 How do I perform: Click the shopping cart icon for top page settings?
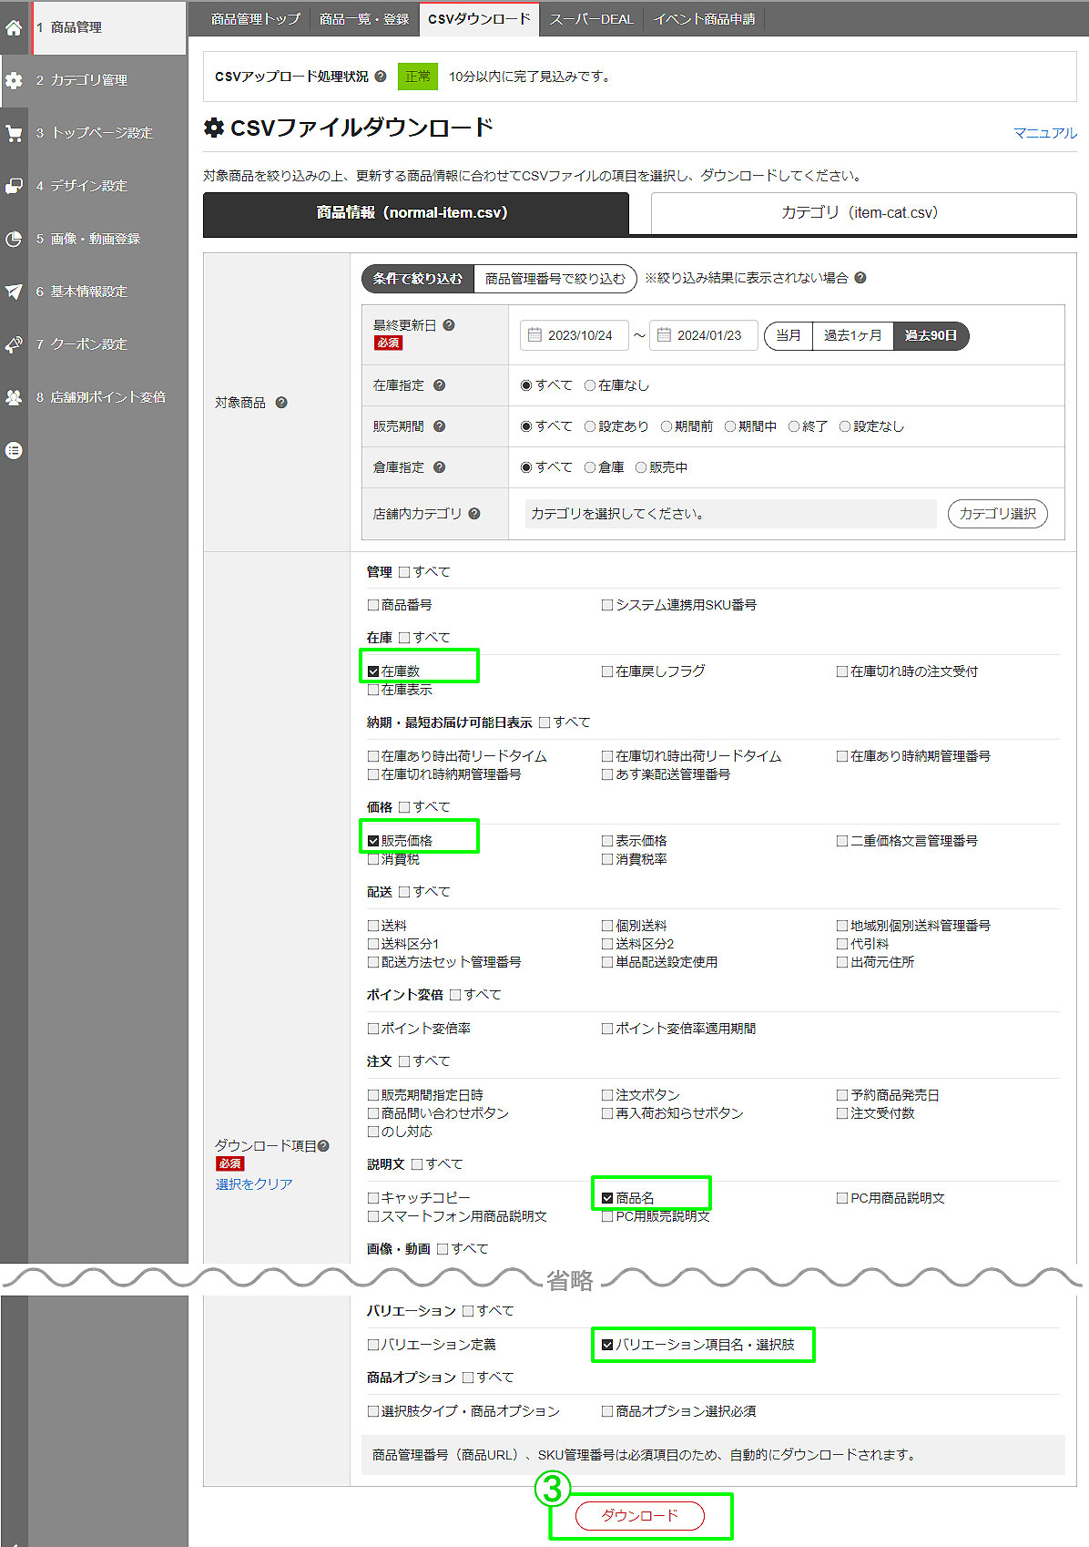14,133
